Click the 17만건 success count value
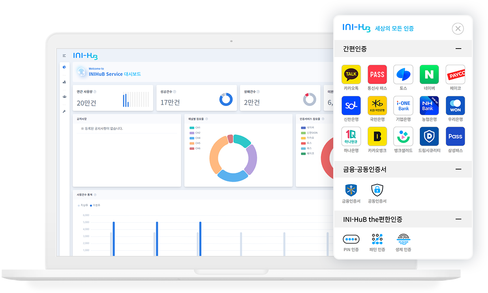Screen dimensions: 488x293 [170, 103]
